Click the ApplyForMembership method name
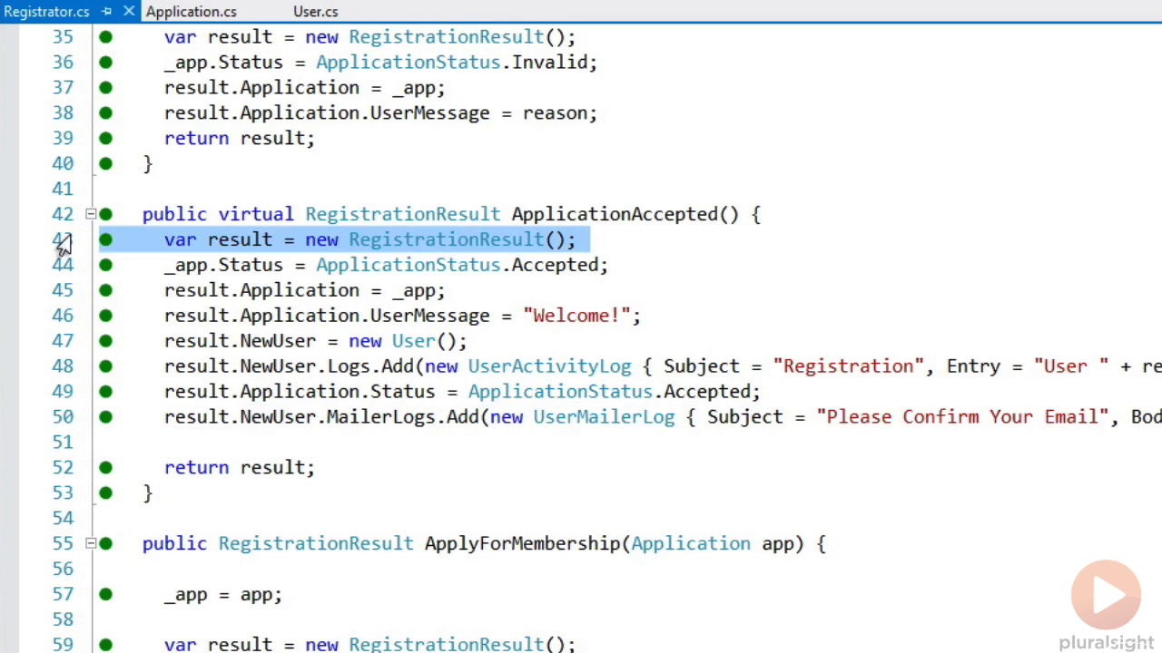Viewport: 1162px width, 653px height. tap(522, 543)
